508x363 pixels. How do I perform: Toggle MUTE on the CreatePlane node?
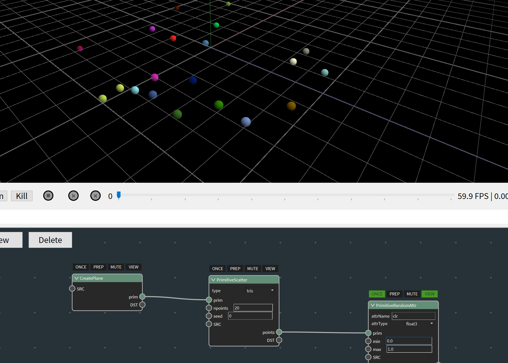click(116, 267)
